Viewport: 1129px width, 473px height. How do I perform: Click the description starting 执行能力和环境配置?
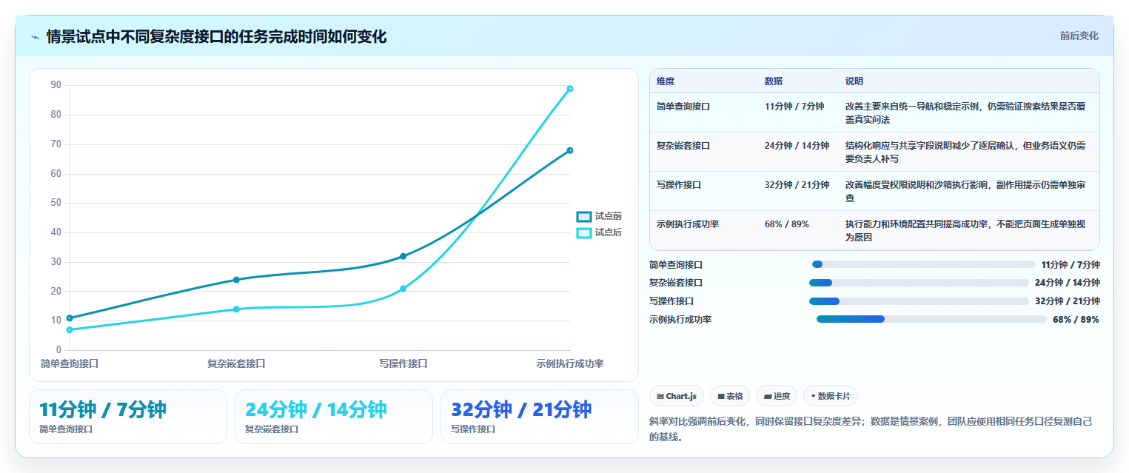pyautogui.click(x=965, y=231)
